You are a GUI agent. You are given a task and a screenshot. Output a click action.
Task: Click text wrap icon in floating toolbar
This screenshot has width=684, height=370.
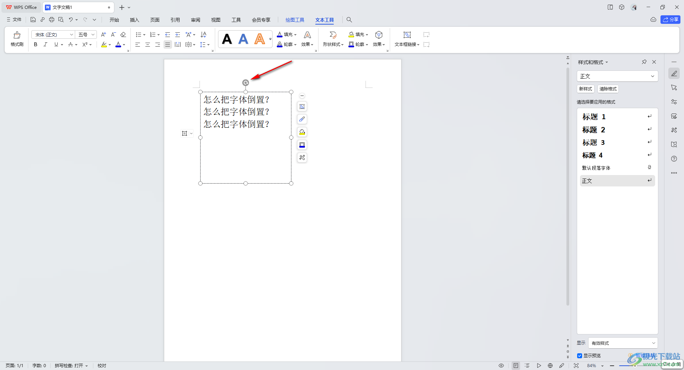[302, 106]
